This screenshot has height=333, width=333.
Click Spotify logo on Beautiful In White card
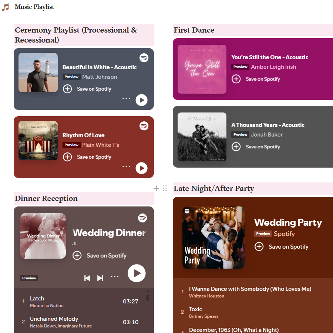click(144, 58)
